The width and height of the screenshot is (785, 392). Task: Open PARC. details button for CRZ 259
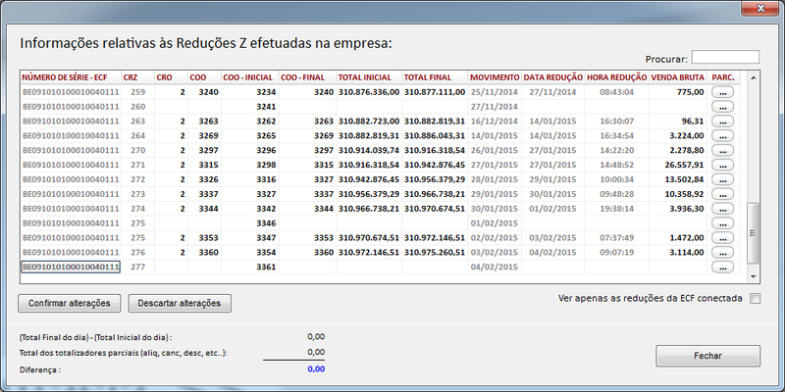click(x=722, y=91)
